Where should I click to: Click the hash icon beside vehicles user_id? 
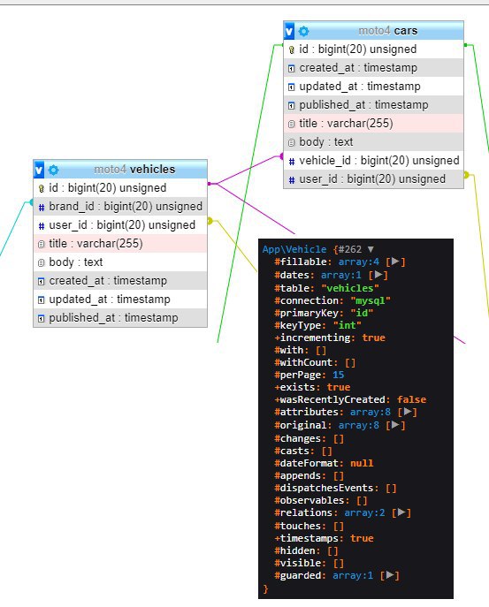click(x=41, y=226)
